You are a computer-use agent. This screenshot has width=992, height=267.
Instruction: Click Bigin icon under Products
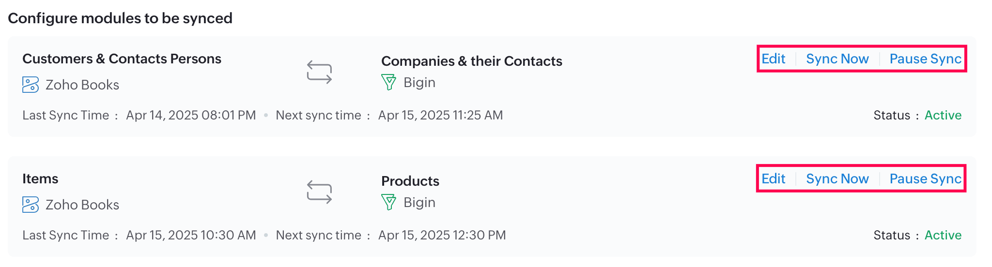coord(388,202)
